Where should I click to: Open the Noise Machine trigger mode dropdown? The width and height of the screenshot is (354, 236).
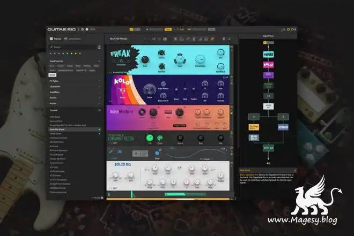pos(180,126)
